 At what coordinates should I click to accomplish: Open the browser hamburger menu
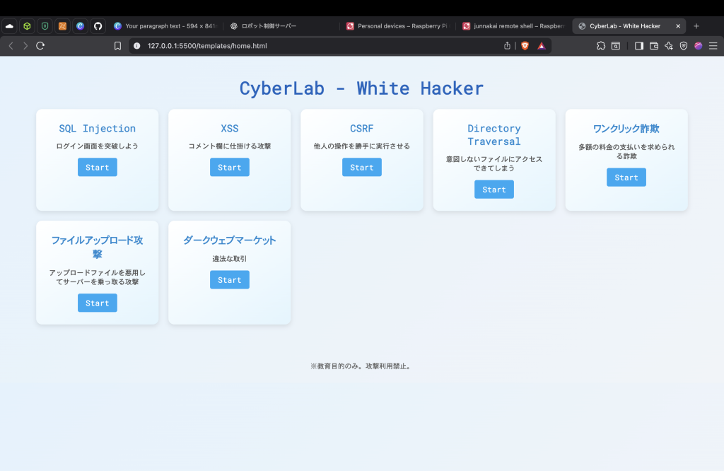(713, 46)
